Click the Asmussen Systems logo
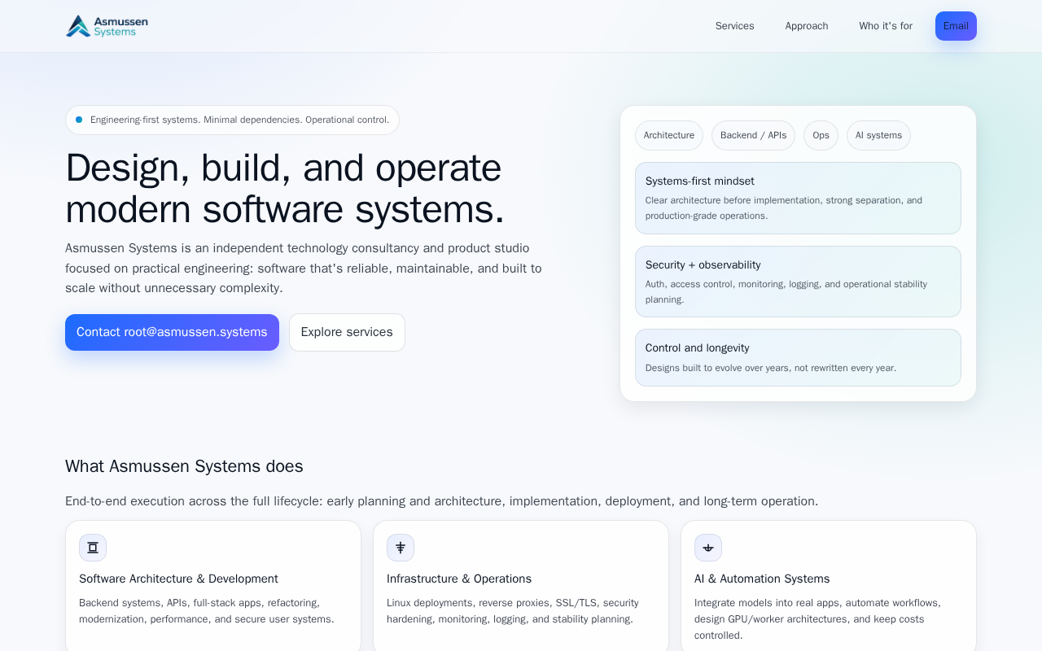Image resolution: width=1042 pixels, height=651 pixels. click(107, 26)
